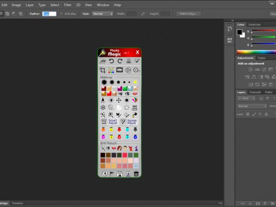This screenshot has width=276, height=207.
Task: Click the print icon in Photo Magic
Action: point(129,61)
